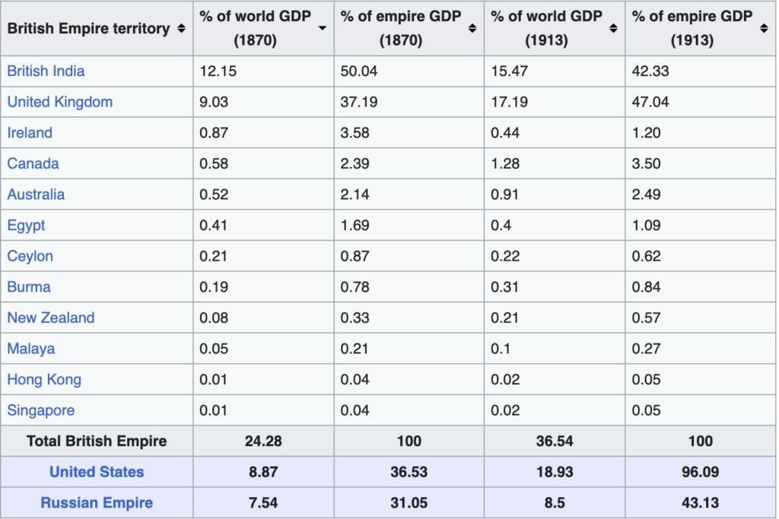Image resolution: width=779 pixels, height=519 pixels.
Task: Open the New Zealand link
Action: [x=50, y=318]
